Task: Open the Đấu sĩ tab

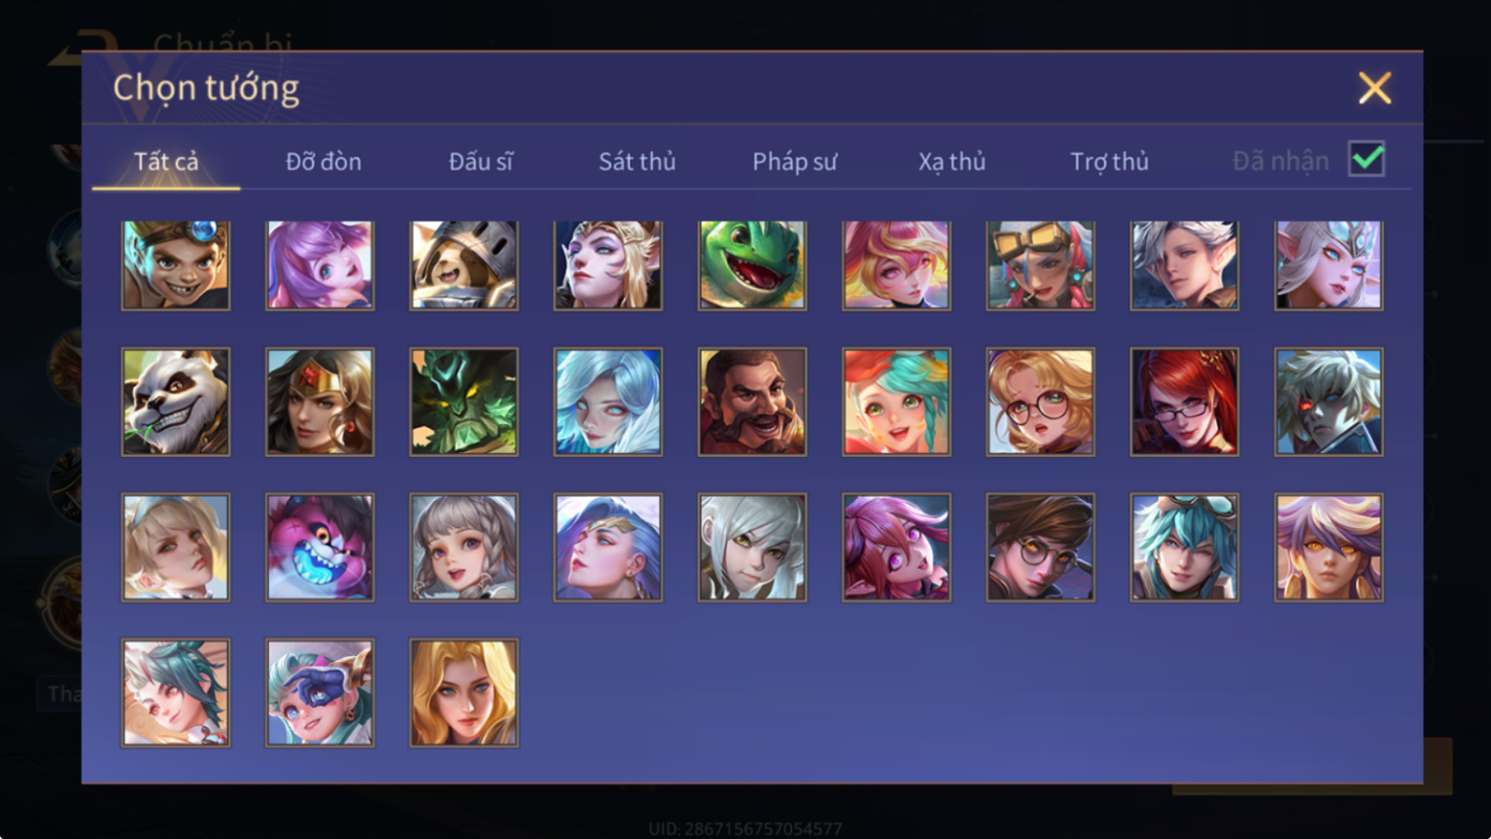Action: point(481,161)
